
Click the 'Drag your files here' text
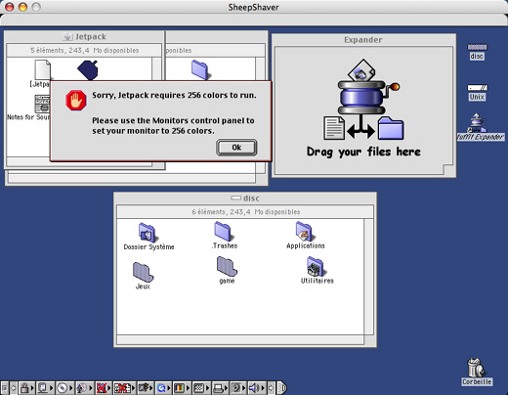pos(363,152)
